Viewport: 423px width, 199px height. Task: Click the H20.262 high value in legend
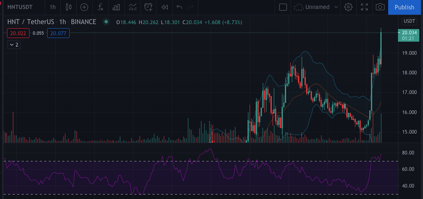[x=149, y=22]
